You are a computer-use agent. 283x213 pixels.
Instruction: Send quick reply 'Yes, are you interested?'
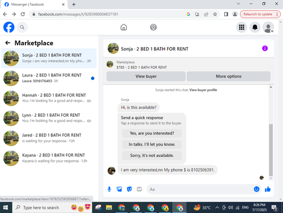[x=152, y=133]
